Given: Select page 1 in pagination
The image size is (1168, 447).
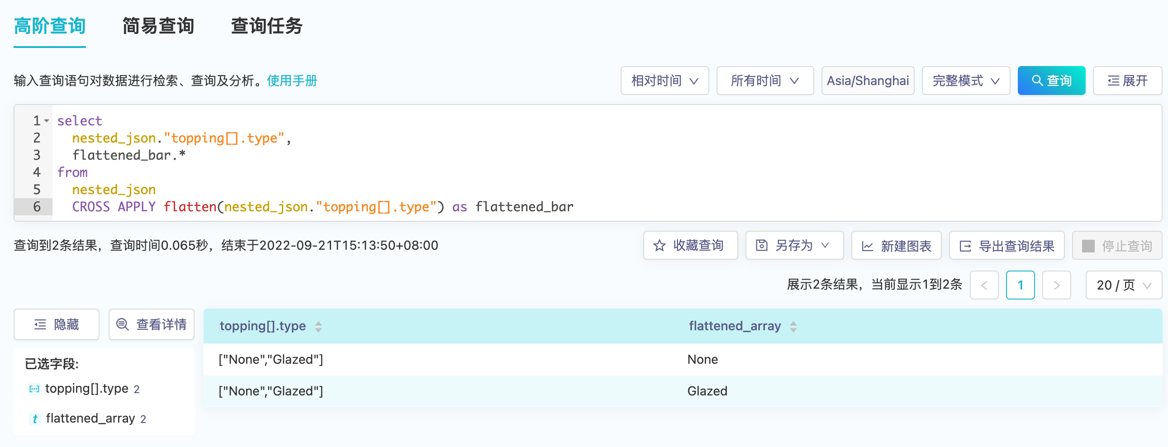Looking at the screenshot, I should [1020, 285].
